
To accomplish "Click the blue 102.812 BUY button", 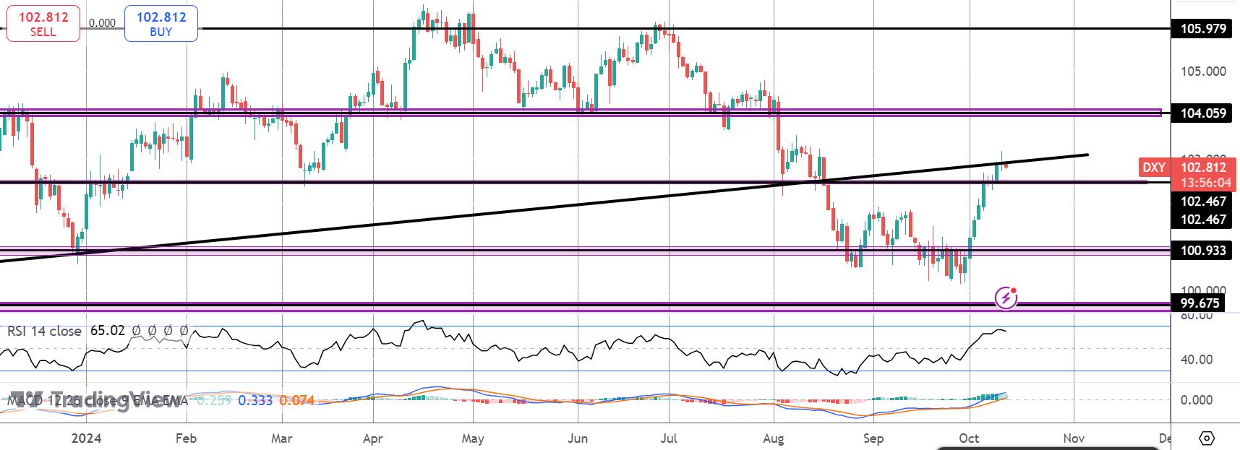I will point(161,24).
